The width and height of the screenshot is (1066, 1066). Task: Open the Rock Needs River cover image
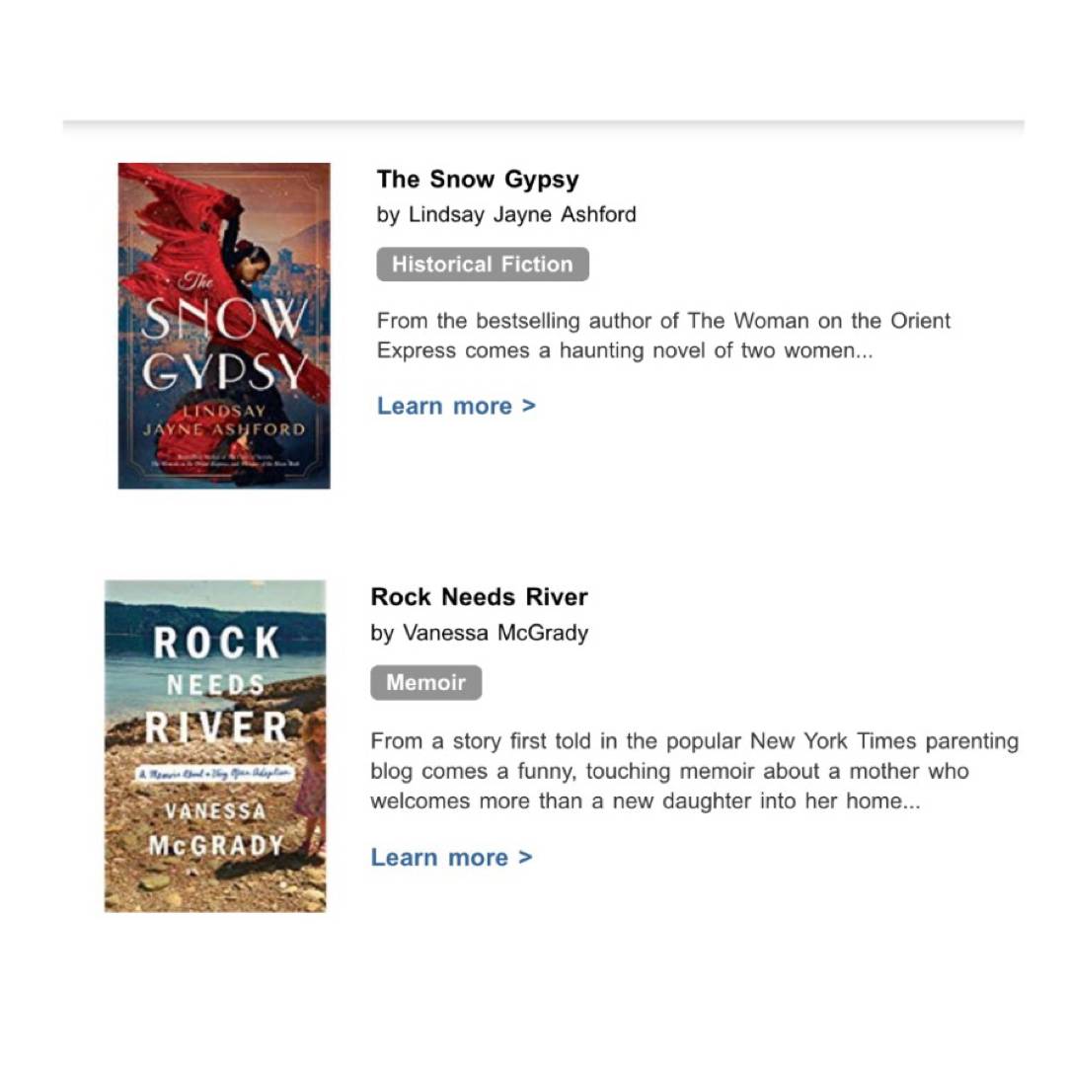[x=215, y=746]
